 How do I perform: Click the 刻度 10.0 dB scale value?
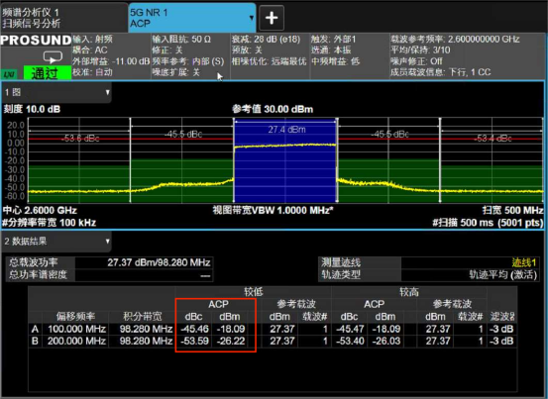32,109
